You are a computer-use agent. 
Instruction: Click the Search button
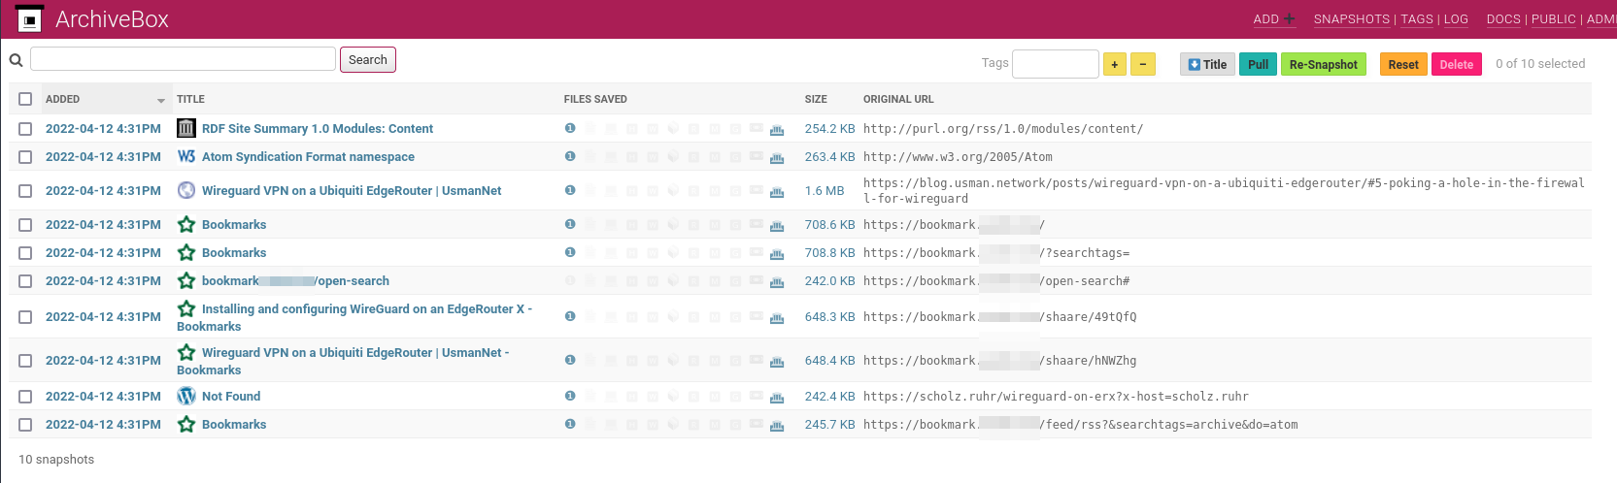tap(368, 59)
